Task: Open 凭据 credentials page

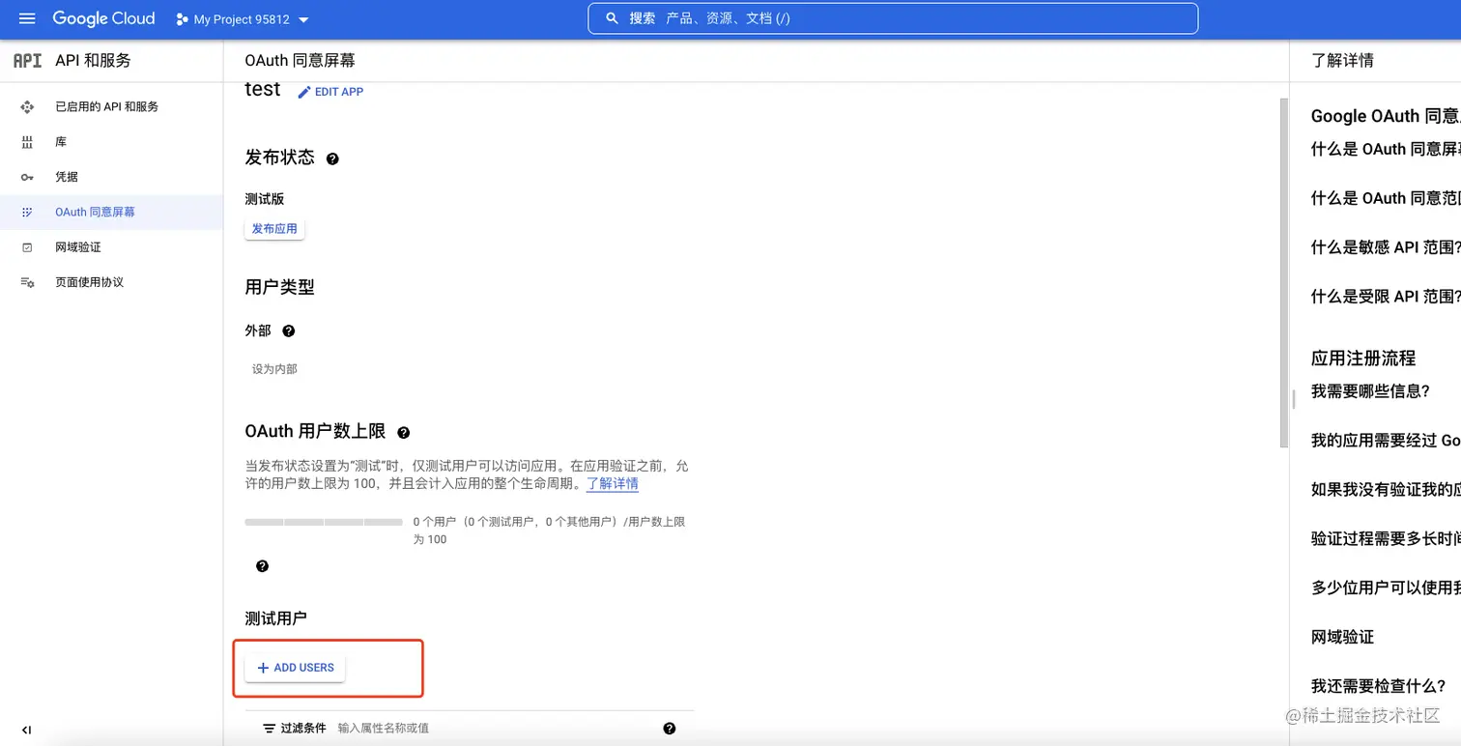Action: click(111, 177)
